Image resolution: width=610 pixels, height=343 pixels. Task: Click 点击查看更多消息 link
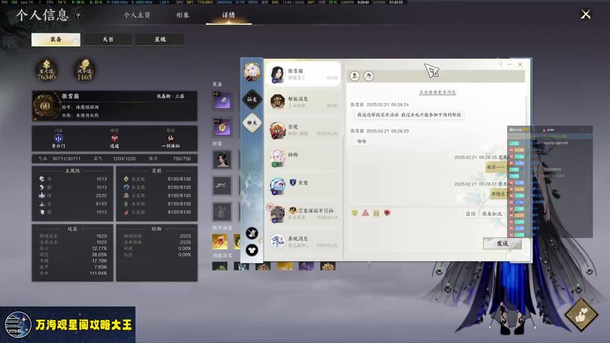point(437,92)
